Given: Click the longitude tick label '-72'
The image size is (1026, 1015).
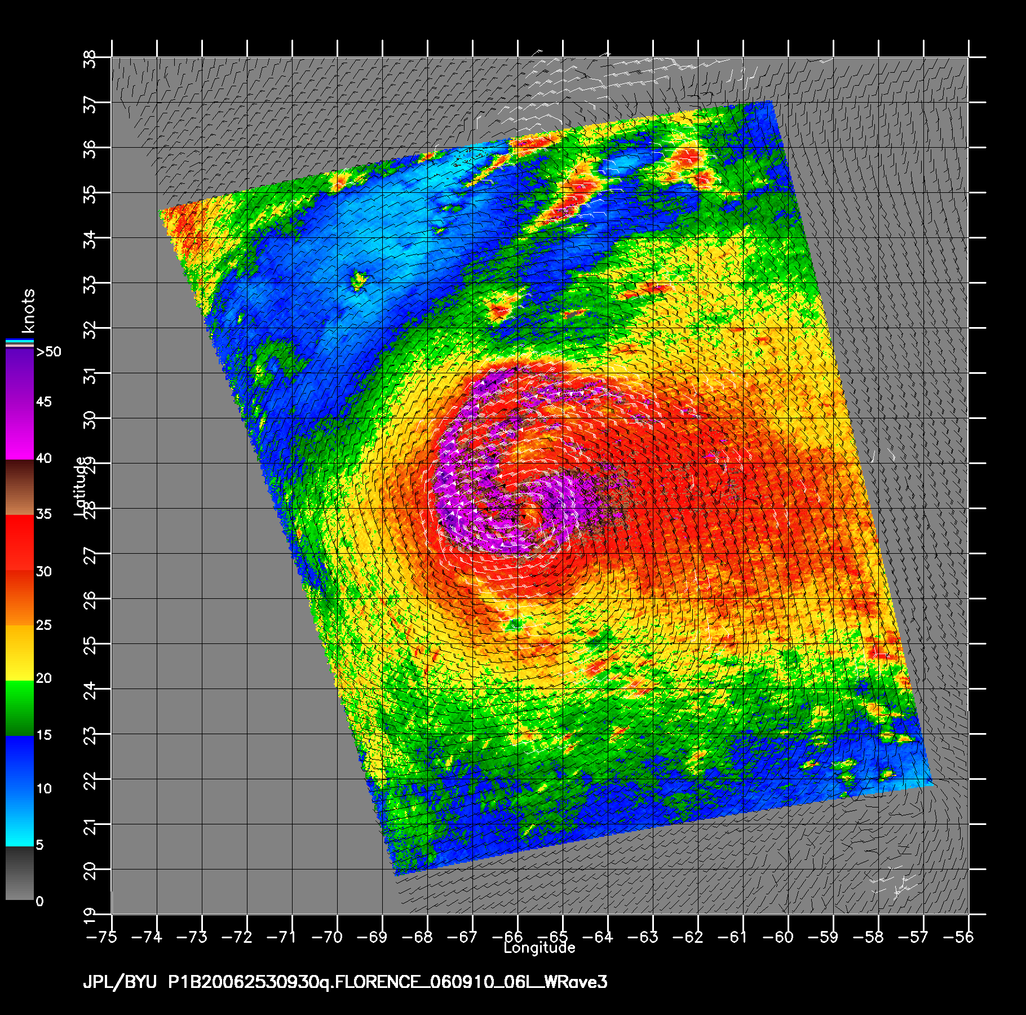Looking at the screenshot, I should (237, 937).
